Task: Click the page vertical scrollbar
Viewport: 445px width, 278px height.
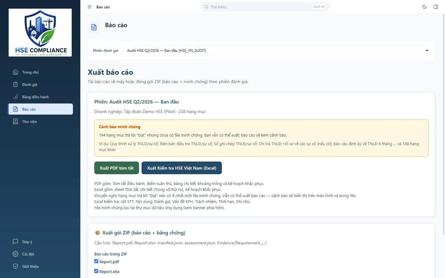Action: (444, 124)
